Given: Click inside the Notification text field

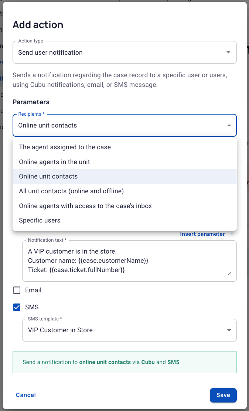Looking at the screenshot, I should 129,261.
